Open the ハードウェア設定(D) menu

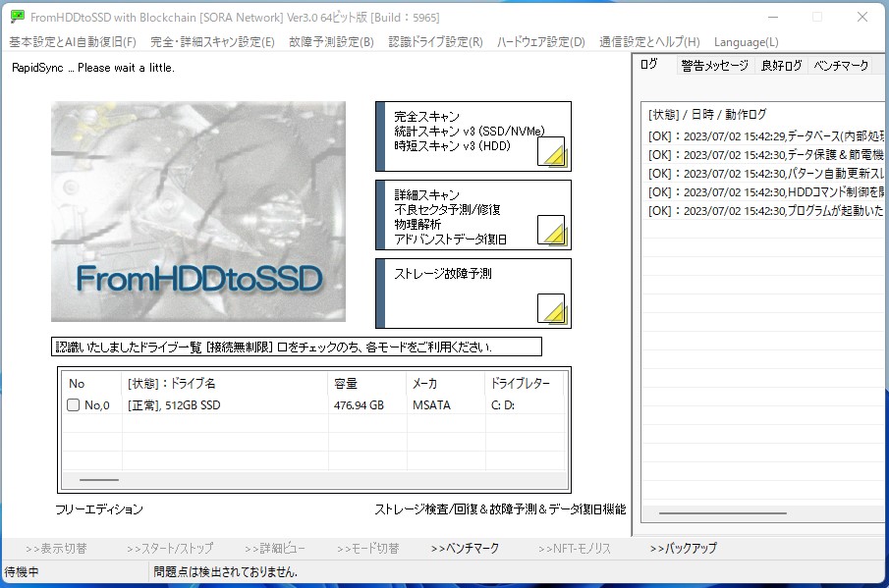click(541, 42)
